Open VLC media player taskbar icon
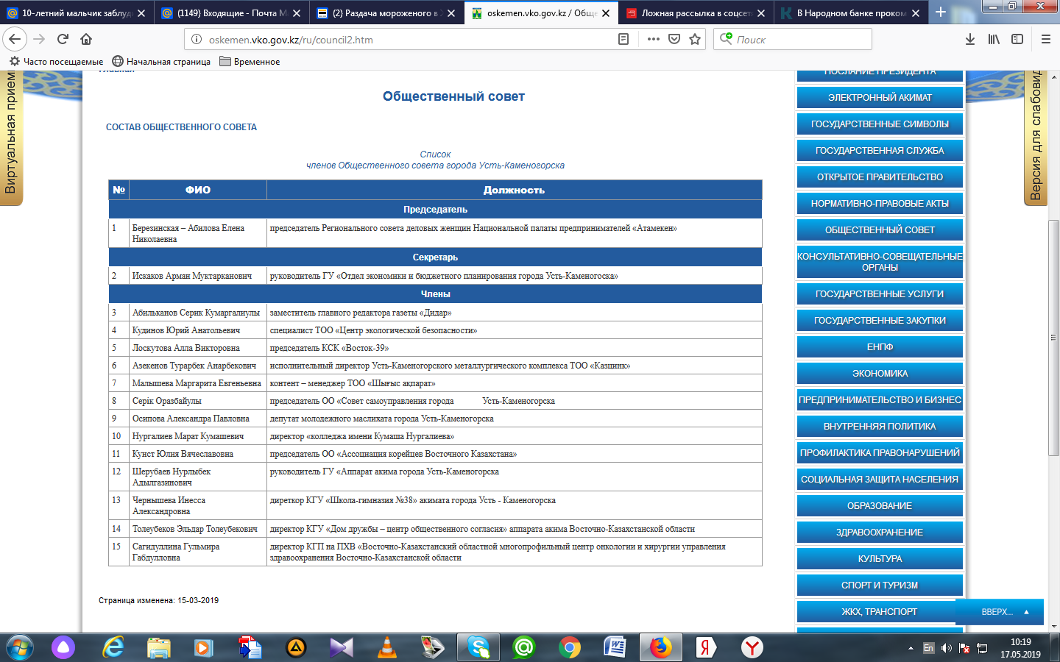 click(386, 647)
